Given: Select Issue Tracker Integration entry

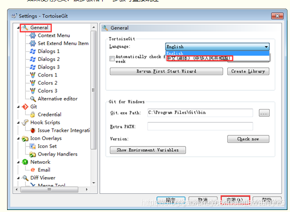Looking at the screenshot, I should point(64,130).
